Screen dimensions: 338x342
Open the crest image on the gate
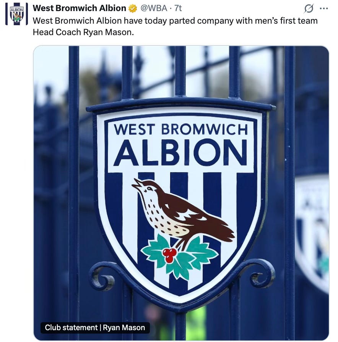click(x=181, y=193)
